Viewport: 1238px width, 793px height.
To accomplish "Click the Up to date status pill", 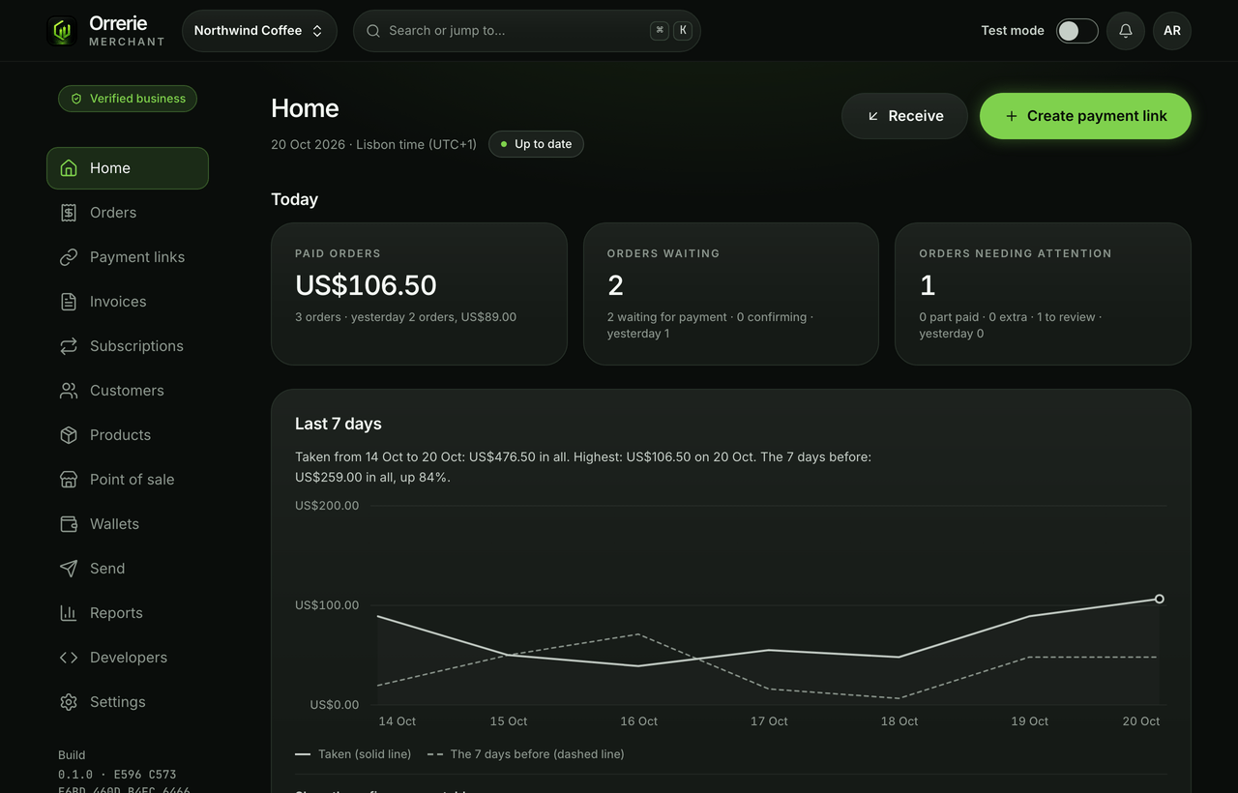I will (x=536, y=144).
